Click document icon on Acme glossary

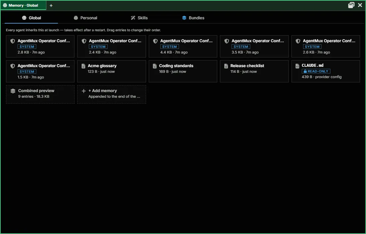[x=83, y=66]
